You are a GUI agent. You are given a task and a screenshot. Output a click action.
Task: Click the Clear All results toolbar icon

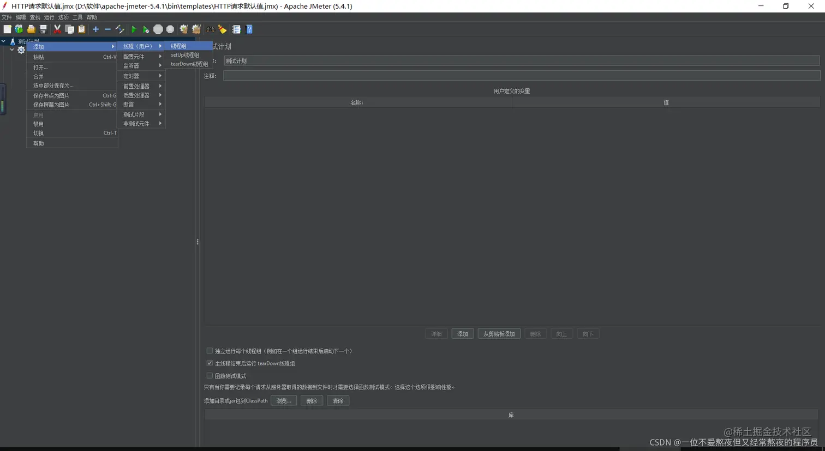[x=196, y=29]
